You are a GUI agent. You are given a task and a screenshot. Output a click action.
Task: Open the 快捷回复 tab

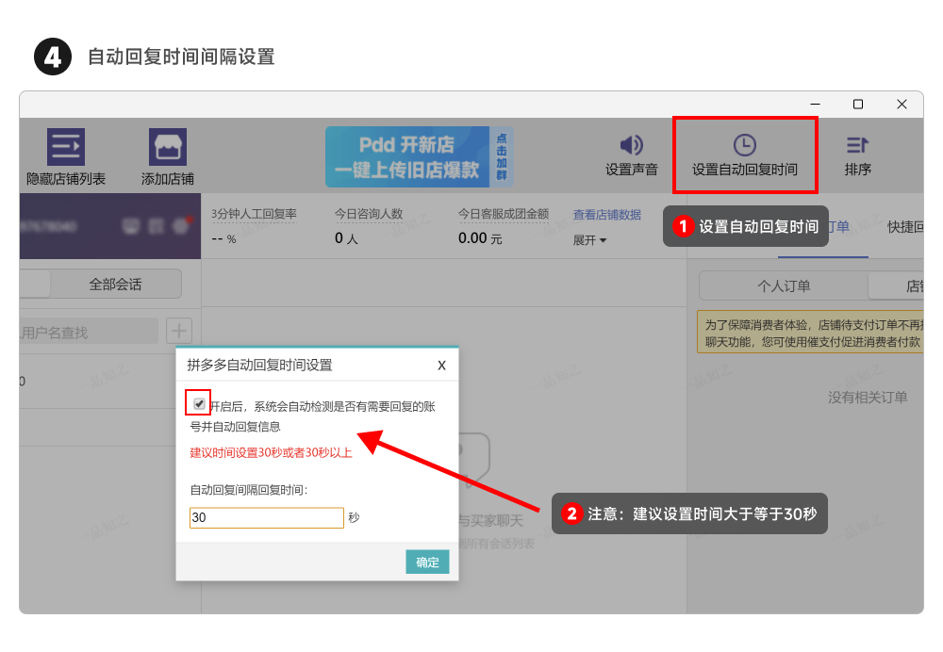tap(903, 226)
